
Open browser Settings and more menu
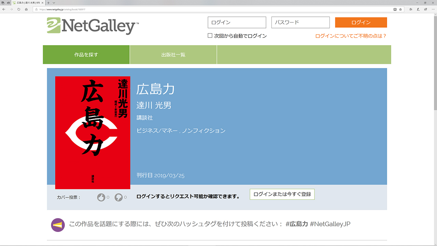click(x=433, y=9)
